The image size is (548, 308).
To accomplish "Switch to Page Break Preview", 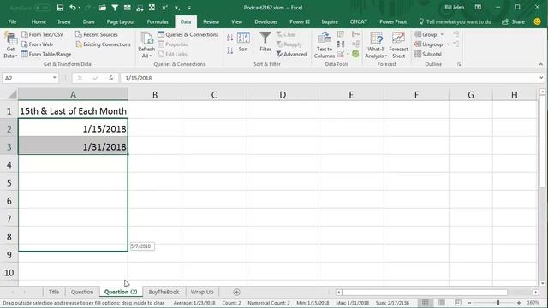I will (458, 303).
